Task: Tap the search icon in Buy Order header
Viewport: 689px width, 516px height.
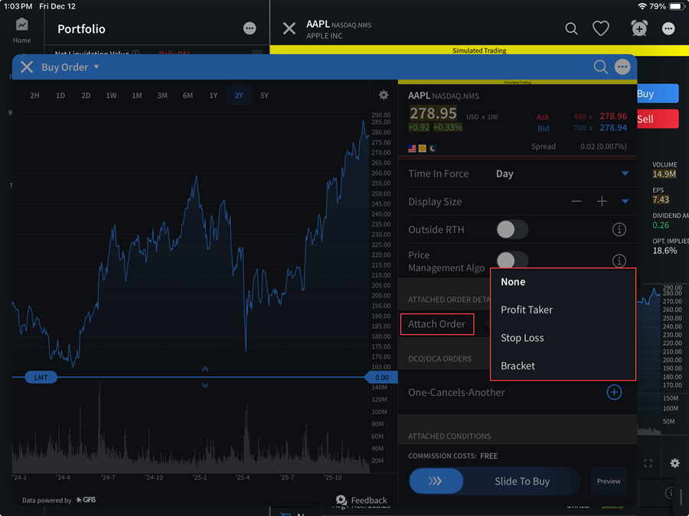Action: tap(601, 67)
